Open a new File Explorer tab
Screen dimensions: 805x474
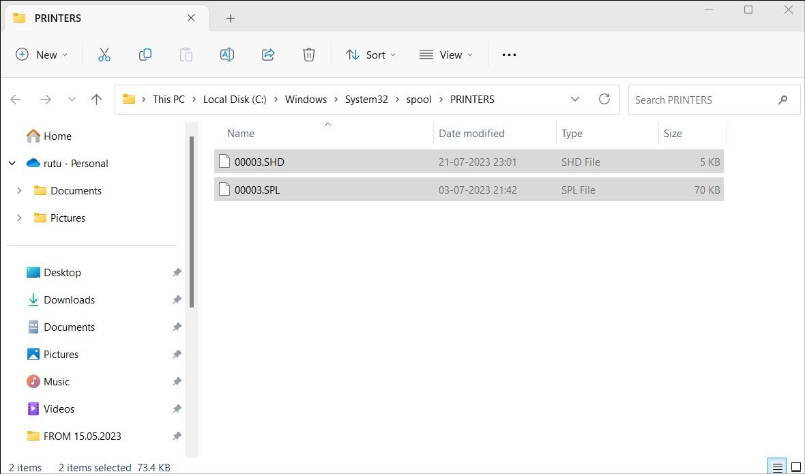(x=230, y=18)
